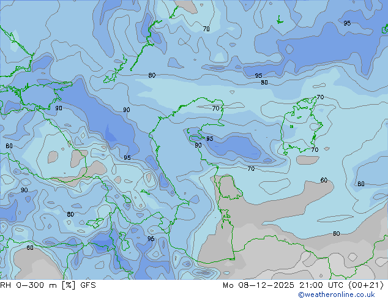Click the '70' contour label at the top center
Screen dimensions: 388x300
(206, 29)
